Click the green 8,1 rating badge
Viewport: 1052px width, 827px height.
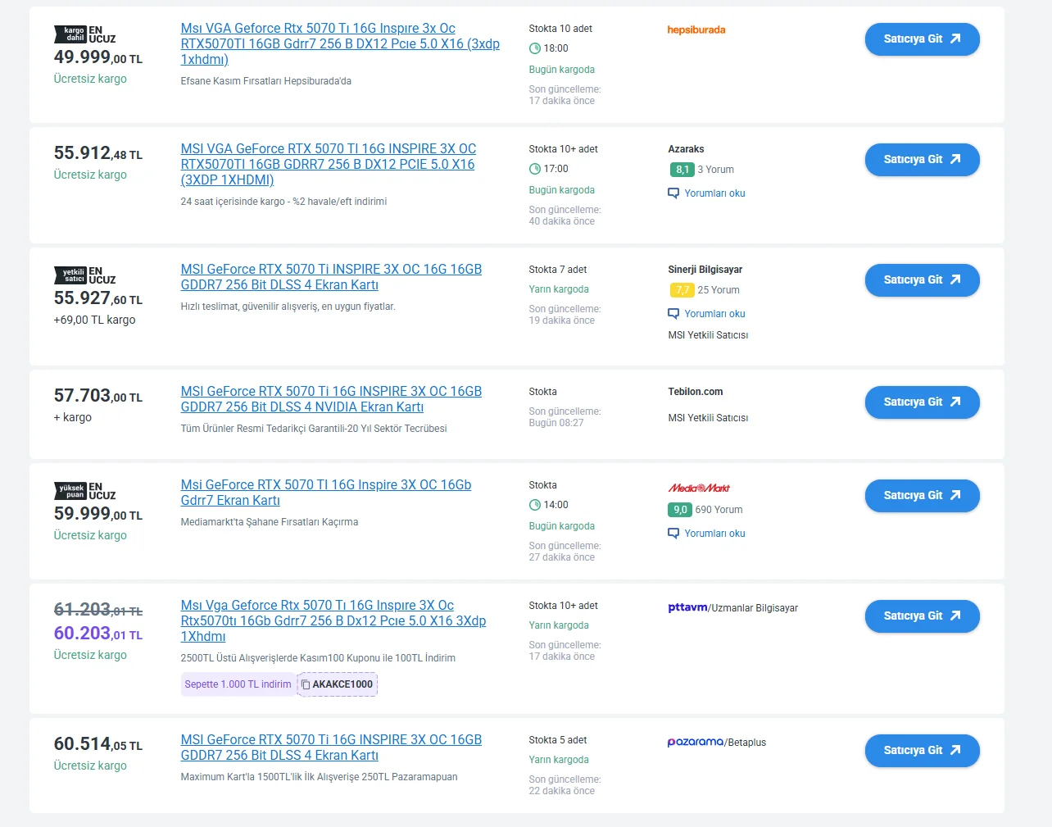pos(682,170)
